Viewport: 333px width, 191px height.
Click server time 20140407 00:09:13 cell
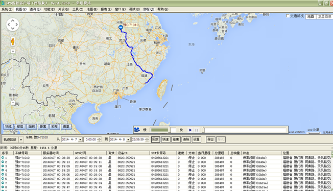[56, 162]
